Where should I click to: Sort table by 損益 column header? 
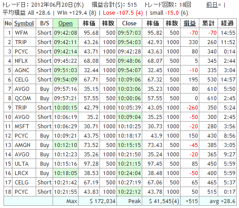point(190,24)
